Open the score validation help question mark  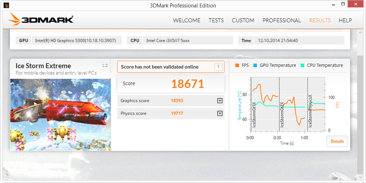(x=218, y=67)
